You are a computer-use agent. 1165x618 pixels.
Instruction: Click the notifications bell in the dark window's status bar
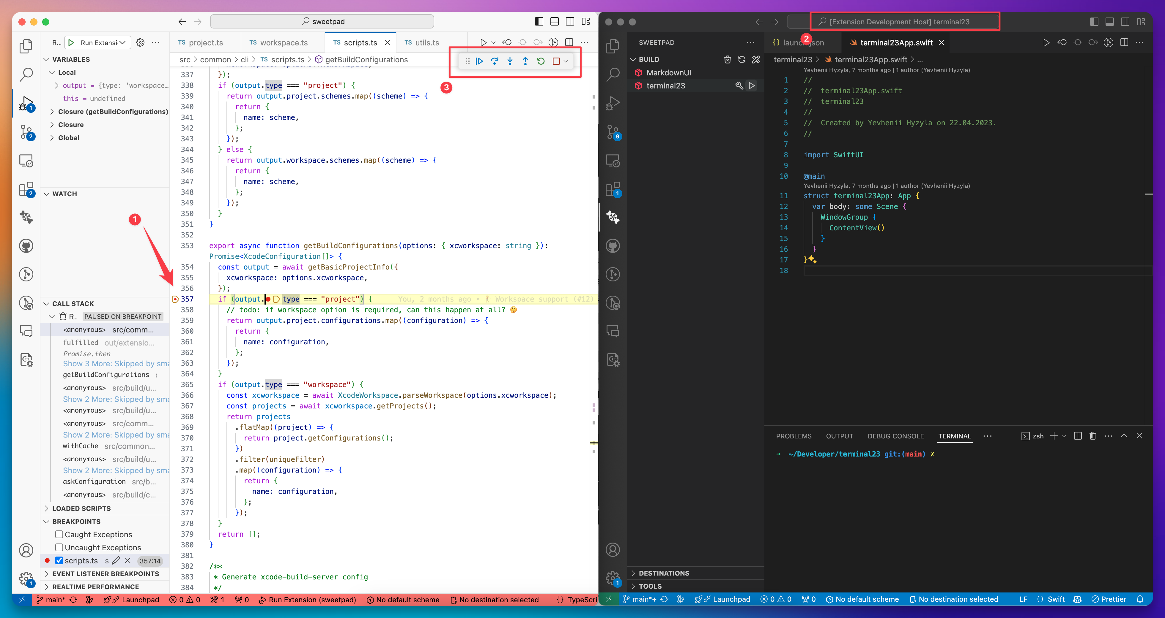(x=1140, y=599)
